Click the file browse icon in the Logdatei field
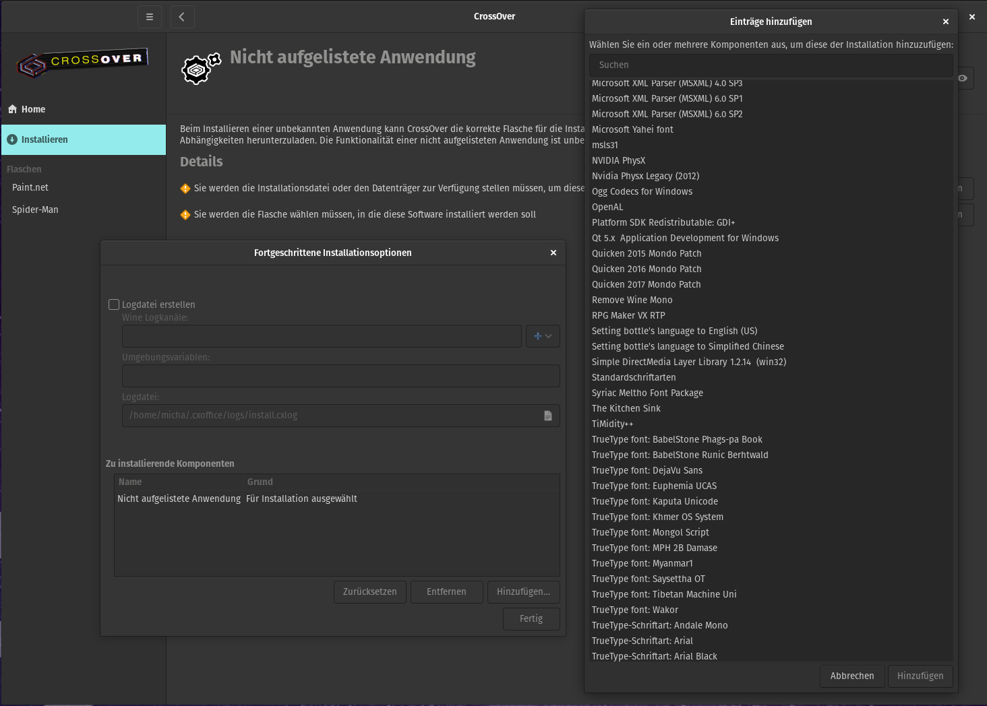987x706 pixels. point(547,416)
